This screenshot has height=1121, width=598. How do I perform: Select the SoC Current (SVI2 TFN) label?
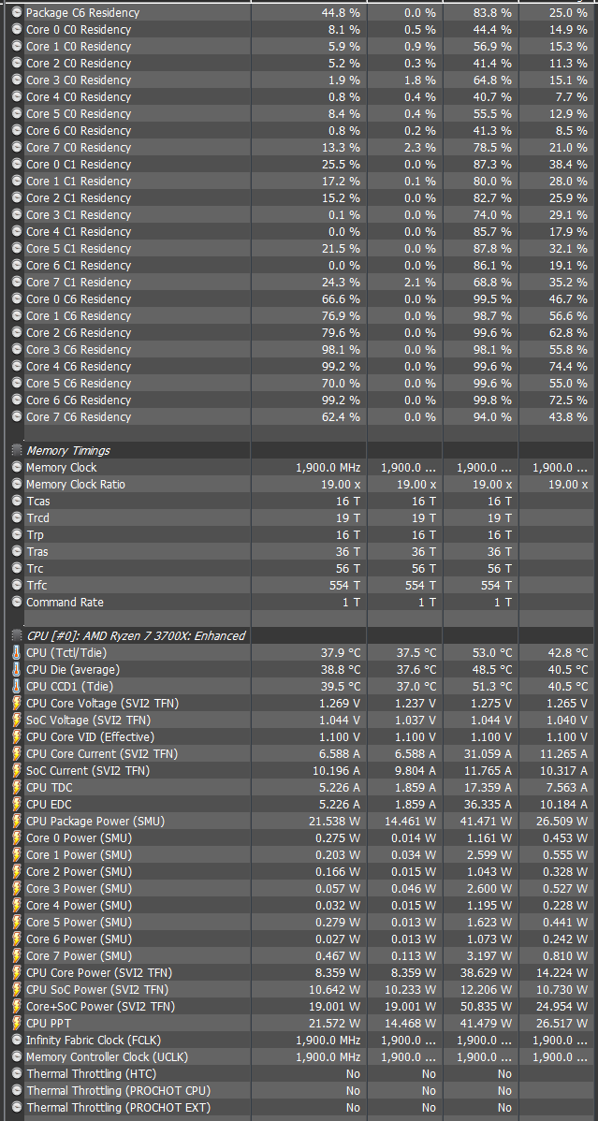click(x=88, y=771)
